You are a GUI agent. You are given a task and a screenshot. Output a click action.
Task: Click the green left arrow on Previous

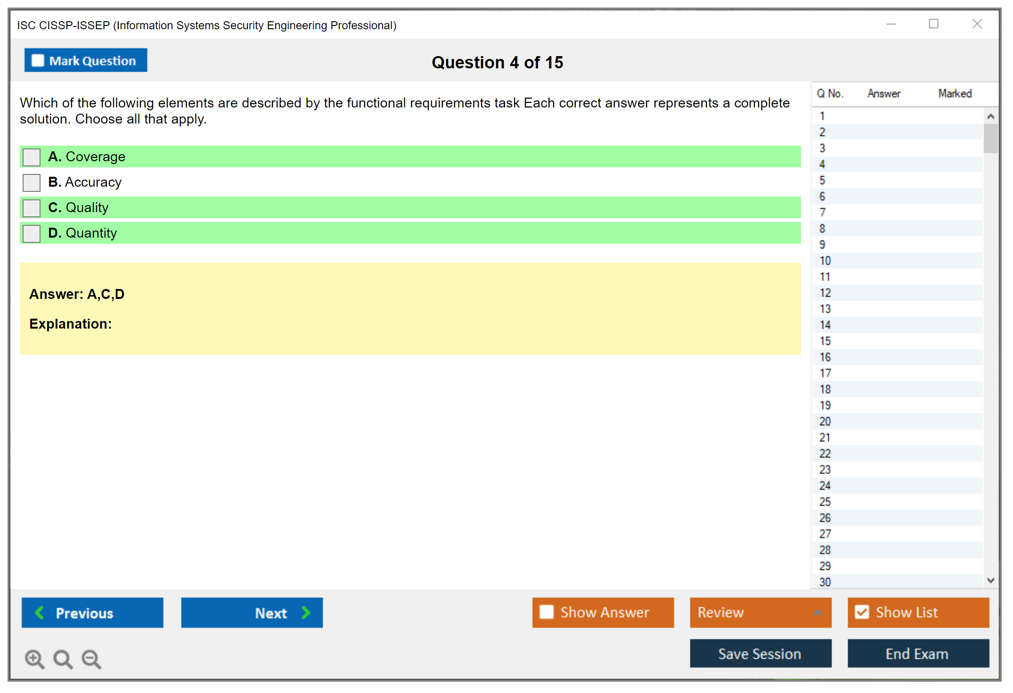[x=40, y=612]
